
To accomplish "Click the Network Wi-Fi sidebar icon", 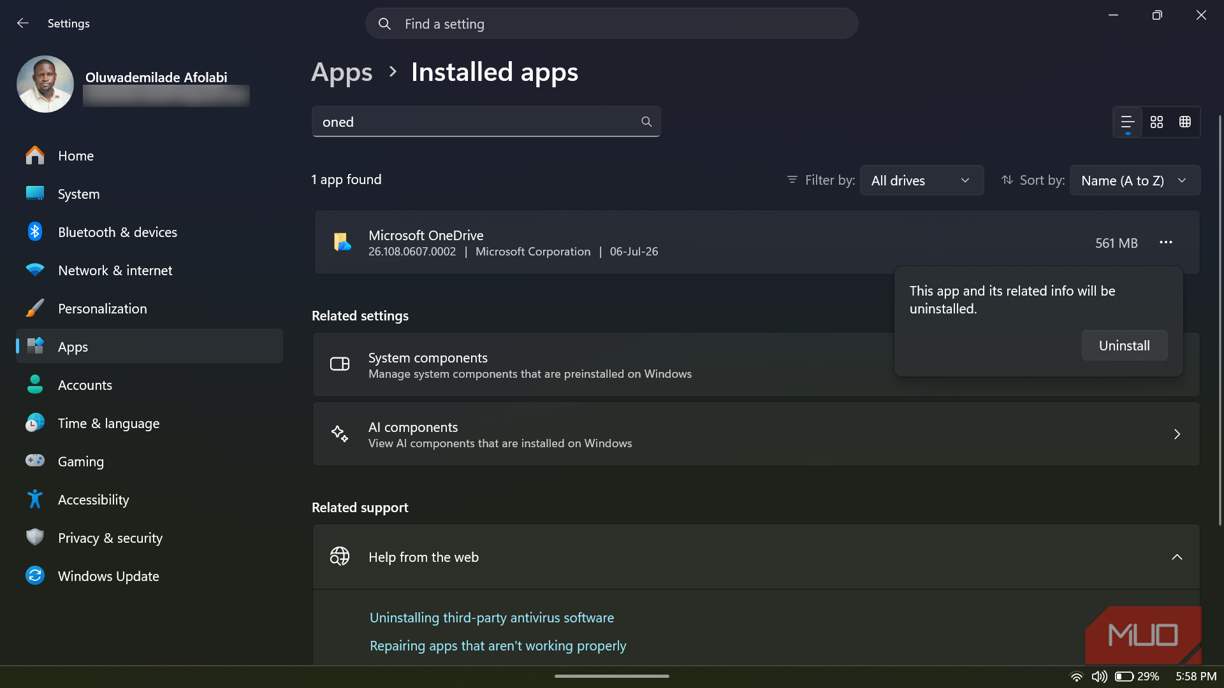I will point(35,269).
